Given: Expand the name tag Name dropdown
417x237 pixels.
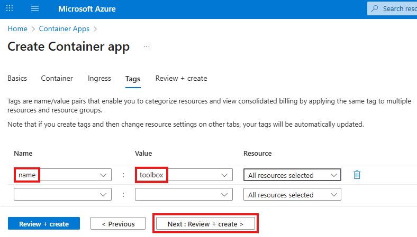Looking at the screenshot, I should click(103, 175).
